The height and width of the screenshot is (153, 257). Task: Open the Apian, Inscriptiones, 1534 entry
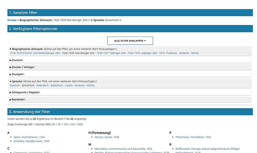click(x=29, y=137)
